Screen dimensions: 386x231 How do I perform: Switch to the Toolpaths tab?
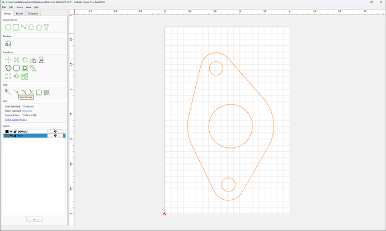coord(33,13)
